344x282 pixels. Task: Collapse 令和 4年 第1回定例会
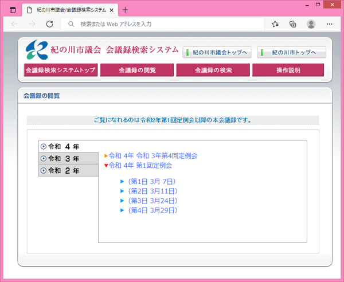tap(138, 165)
